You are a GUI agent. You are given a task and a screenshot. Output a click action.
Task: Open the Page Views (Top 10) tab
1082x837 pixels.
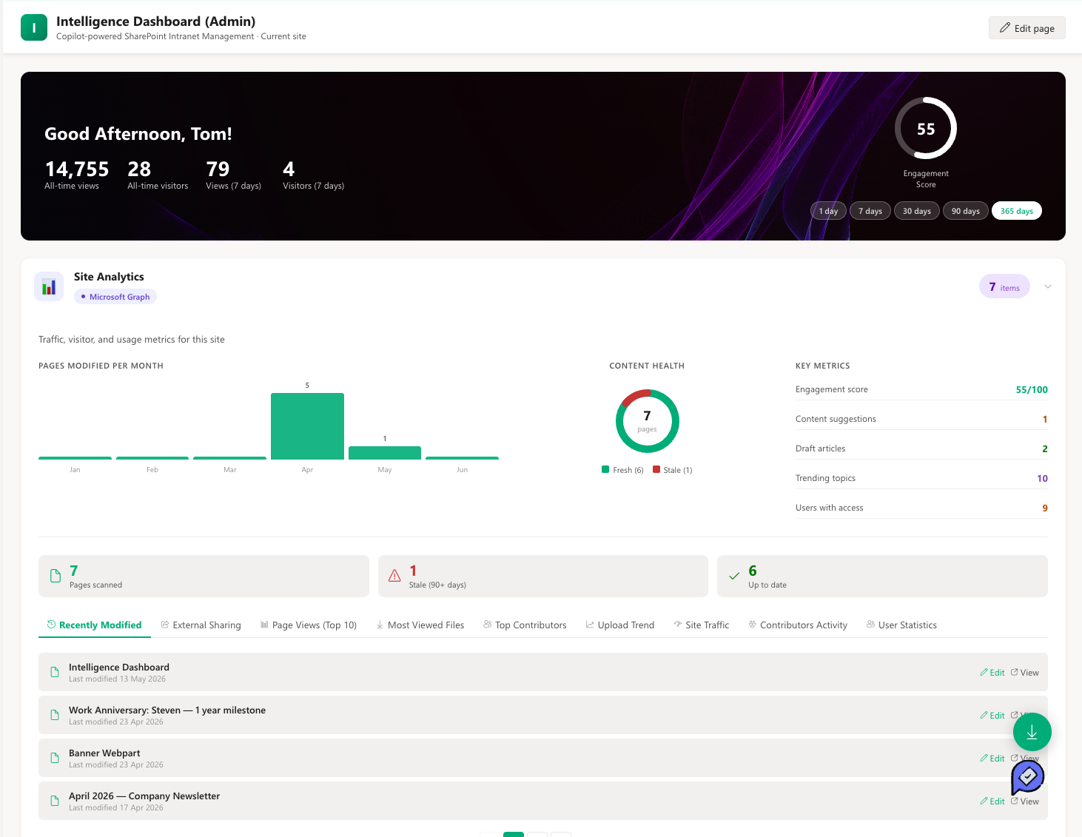[x=309, y=625]
